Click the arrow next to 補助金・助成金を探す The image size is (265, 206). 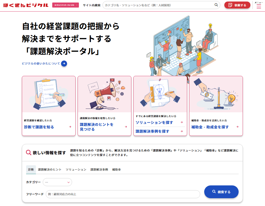tap(237, 127)
